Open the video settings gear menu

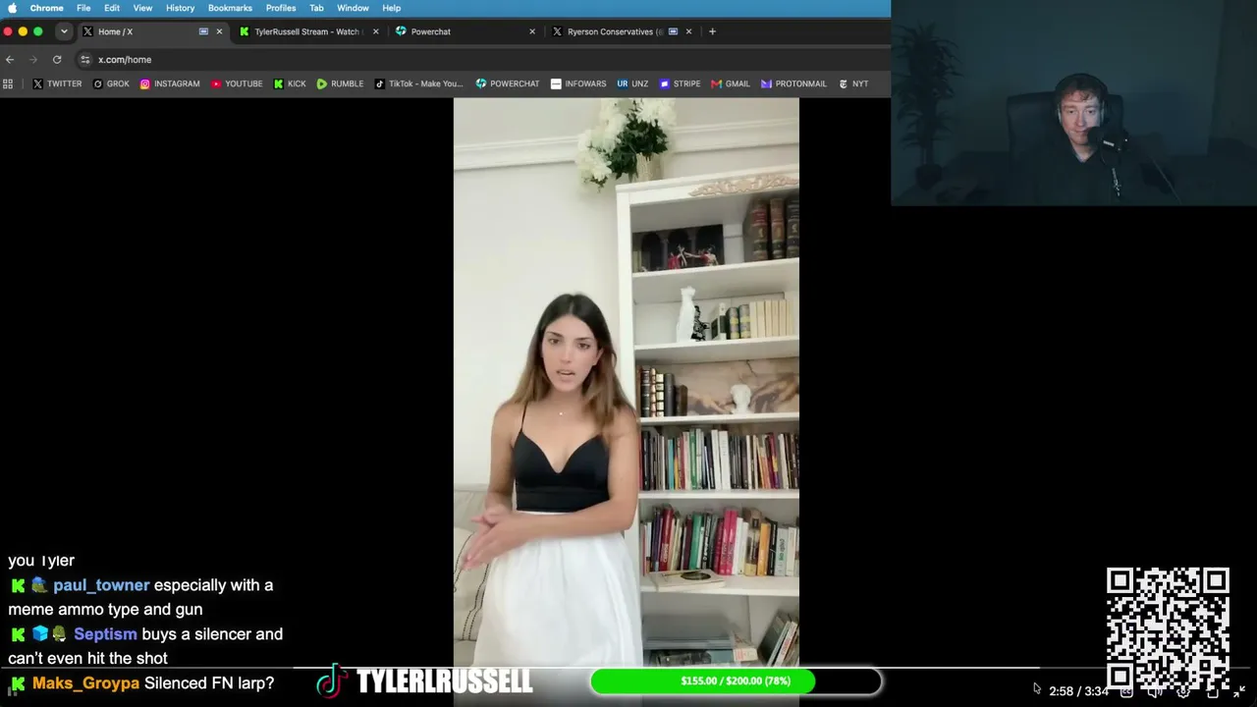[x=1183, y=691]
